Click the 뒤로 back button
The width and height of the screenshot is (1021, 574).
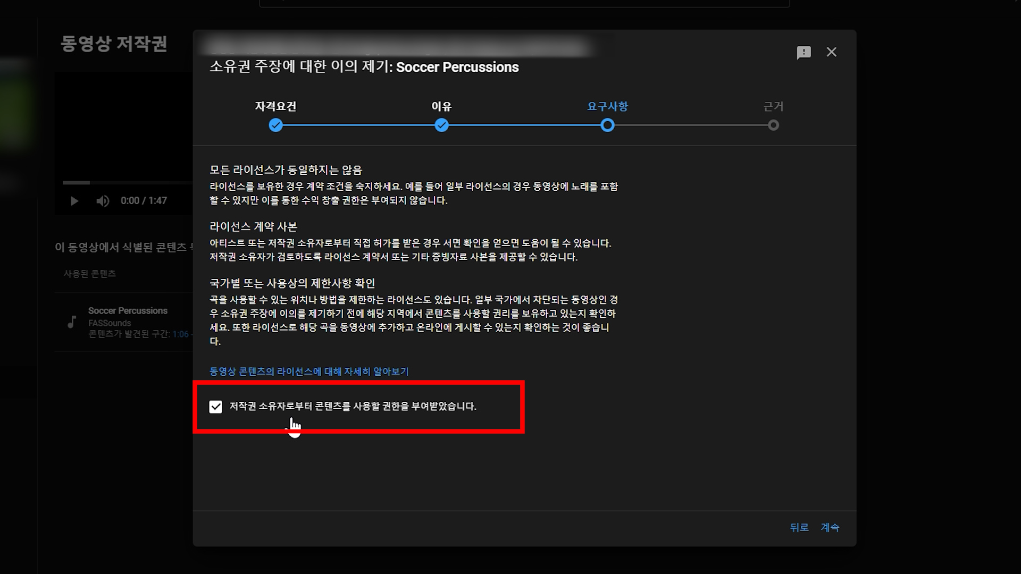pyautogui.click(x=799, y=527)
